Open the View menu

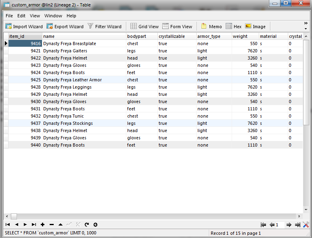tap(35, 16)
